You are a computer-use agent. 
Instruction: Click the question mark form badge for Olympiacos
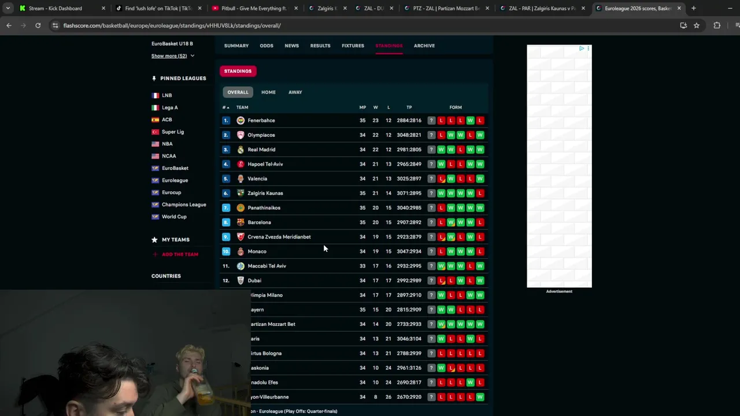[431, 135]
